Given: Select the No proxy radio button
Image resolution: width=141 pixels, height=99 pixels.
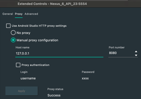Looking at the screenshot, I should 13,33.
